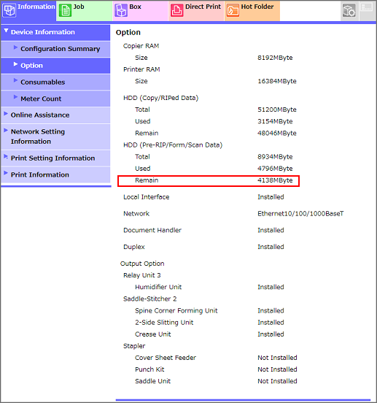
Task: Click the Printer RAM label
Action: [x=141, y=69]
